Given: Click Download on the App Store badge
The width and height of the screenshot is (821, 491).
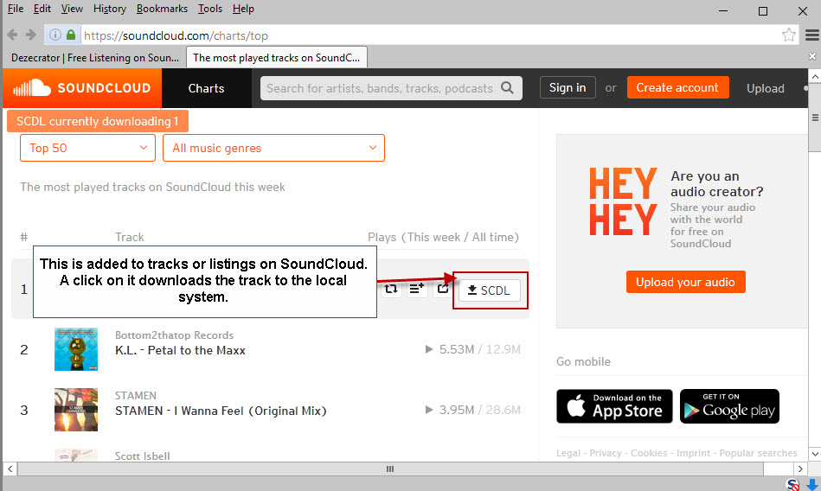Looking at the screenshot, I should pyautogui.click(x=614, y=406).
